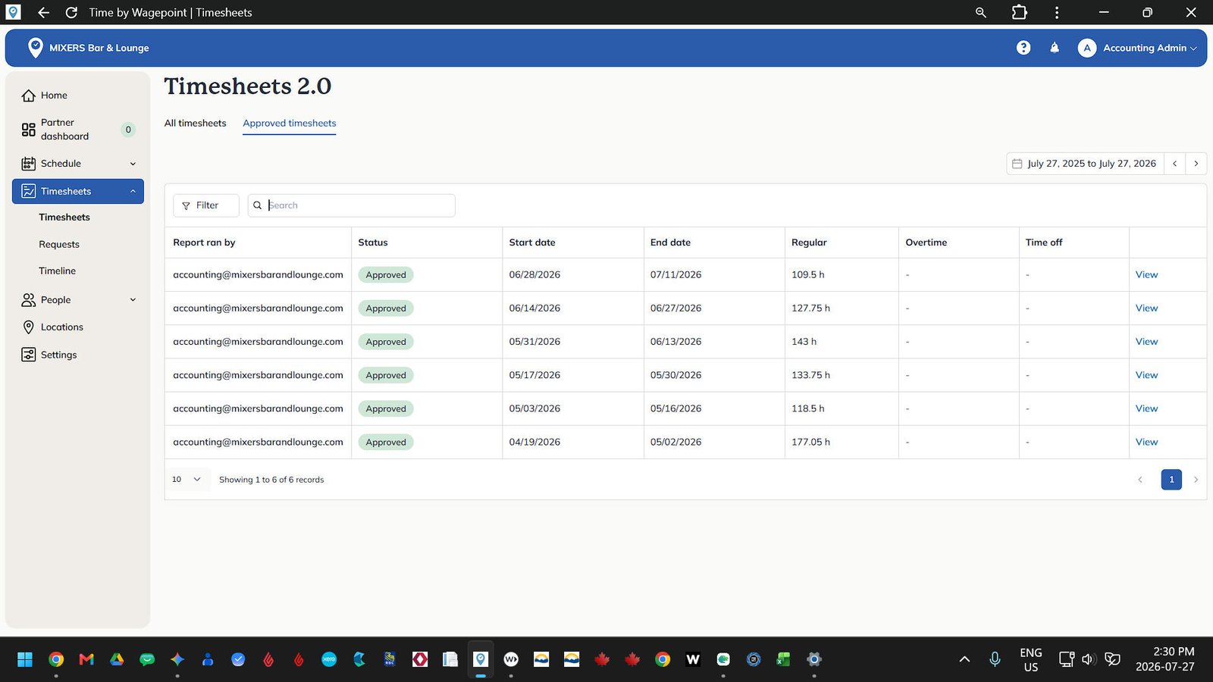Open Google Drive from the taskbar
Image resolution: width=1213 pixels, height=682 pixels.
(x=117, y=659)
